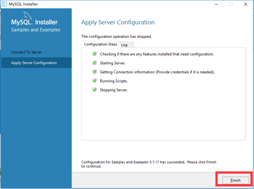Click the Running Scripts step text
This screenshot has height=189, width=254.
[x=114, y=81]
